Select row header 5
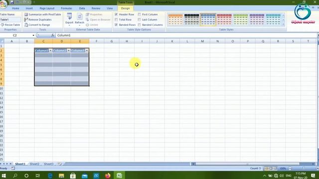The image size is (319, 179). pos(2,65)
